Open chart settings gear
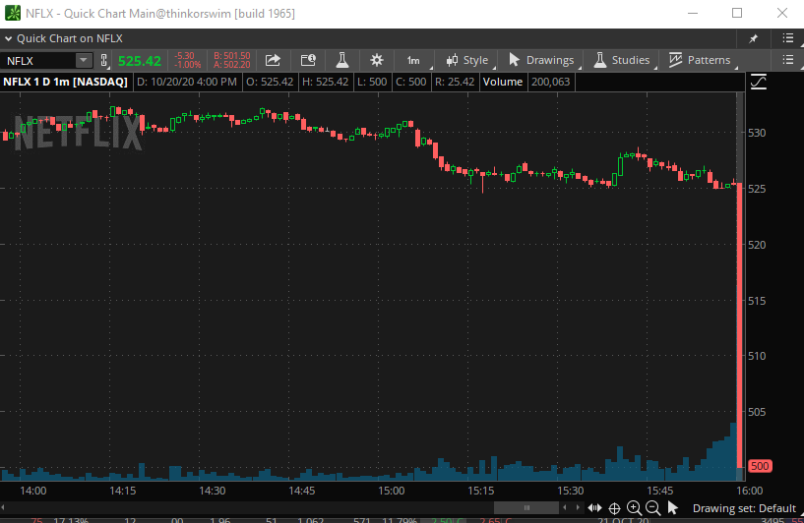Screen dimensions: 804x523 (x=377, y=60)
